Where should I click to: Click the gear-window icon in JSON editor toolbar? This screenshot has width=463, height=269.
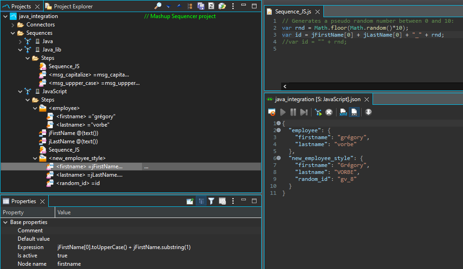[x=272, y=112]
